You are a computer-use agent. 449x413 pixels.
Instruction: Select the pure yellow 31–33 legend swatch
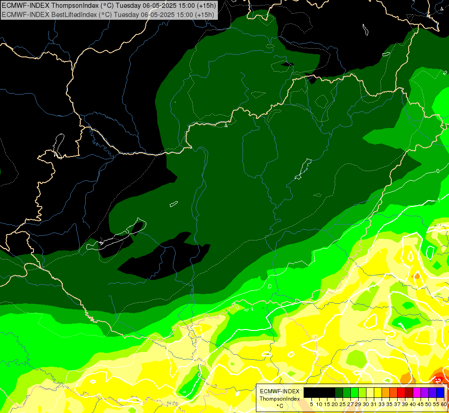[x=378, y=392]
